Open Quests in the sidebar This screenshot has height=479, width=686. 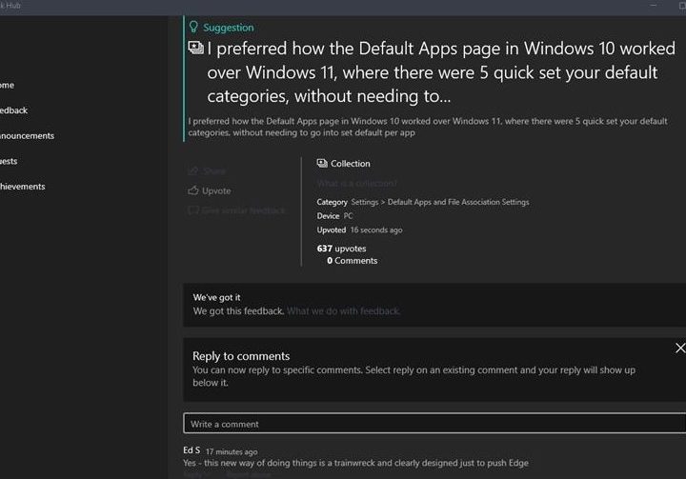[x=9, y=161]
